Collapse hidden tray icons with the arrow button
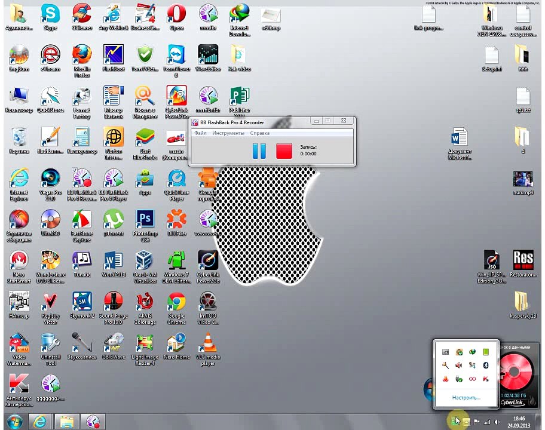The width and height of the screenshot is (545, 430). coord(466,422)
